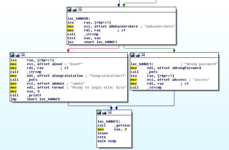Click the group nodes icon in loc_400698 block header
Image resolution: width=229 pixels, height=150 pixels.
(x=80, y=9)
